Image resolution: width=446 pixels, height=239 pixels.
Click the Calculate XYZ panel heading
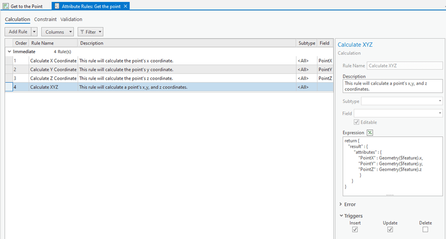(355, 45)
